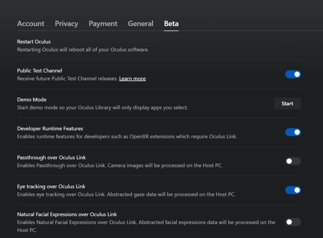Toggle off Eye tracking over Oculus Link
This screenshot has width=323, height=238.
tap(293, 190)
